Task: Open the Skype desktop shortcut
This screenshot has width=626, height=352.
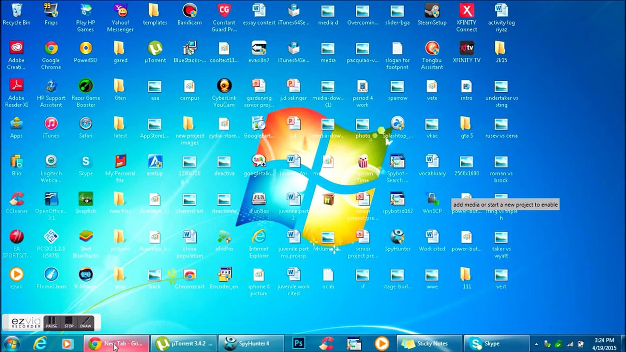Action: click(x=85, y=166)
